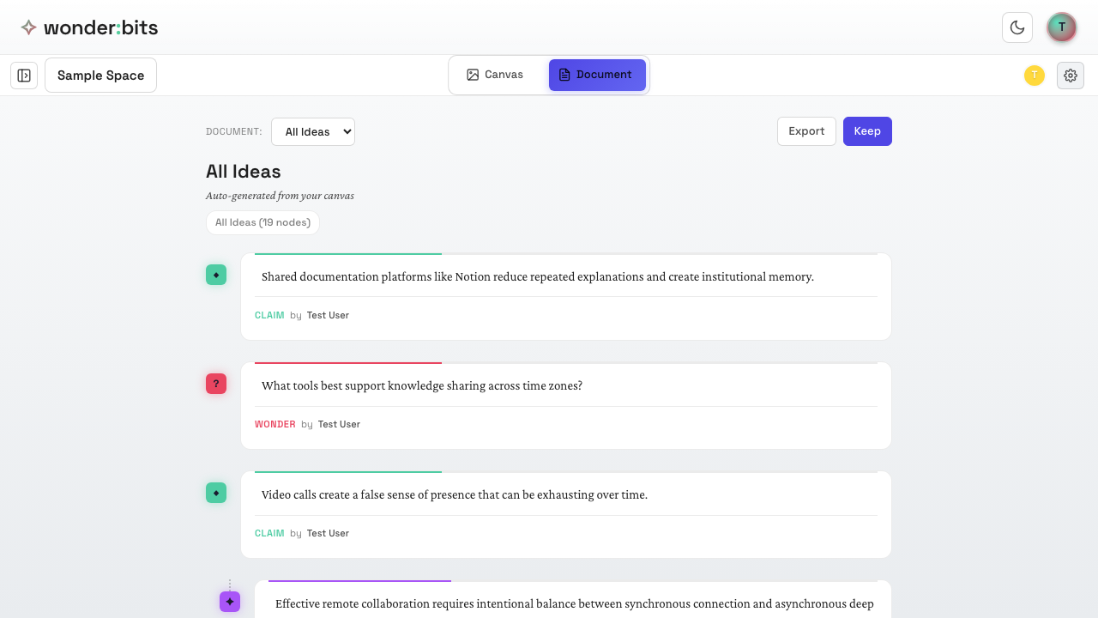Image resolution: width=1098 pixels, height=618 pixels.
Task: Toggle the sidebar panel icon
Action: click(24, 76)
